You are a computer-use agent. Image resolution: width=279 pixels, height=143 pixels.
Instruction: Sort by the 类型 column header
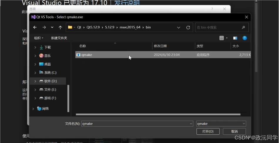[x=200, y=46]
